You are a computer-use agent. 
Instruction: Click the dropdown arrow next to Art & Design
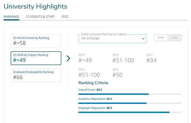pos(143,39)
